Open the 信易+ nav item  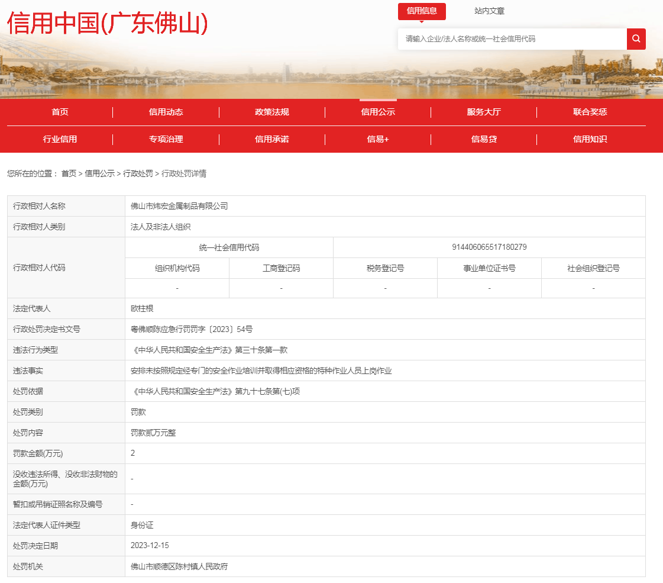378,139
